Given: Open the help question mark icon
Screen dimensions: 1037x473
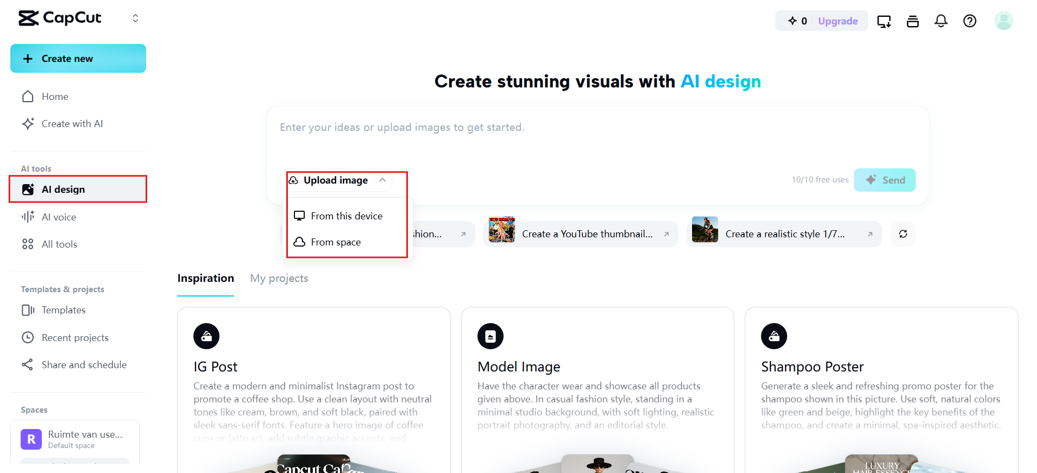Looking at the screenshot, I should [x=970, y=21].
